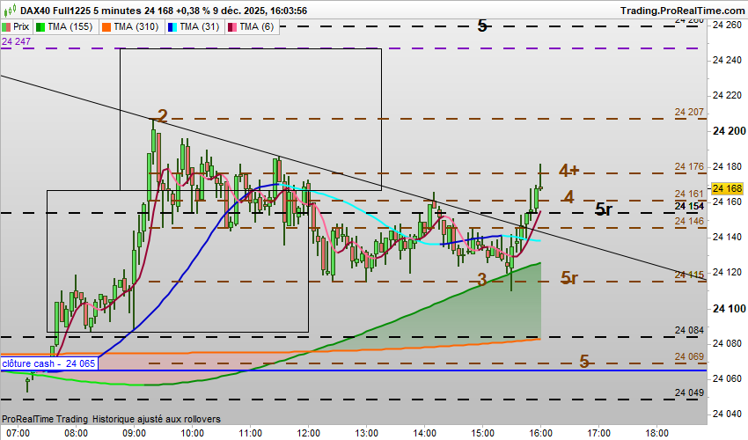Click the 07:00 time axis label

click(x=18, y=433)
